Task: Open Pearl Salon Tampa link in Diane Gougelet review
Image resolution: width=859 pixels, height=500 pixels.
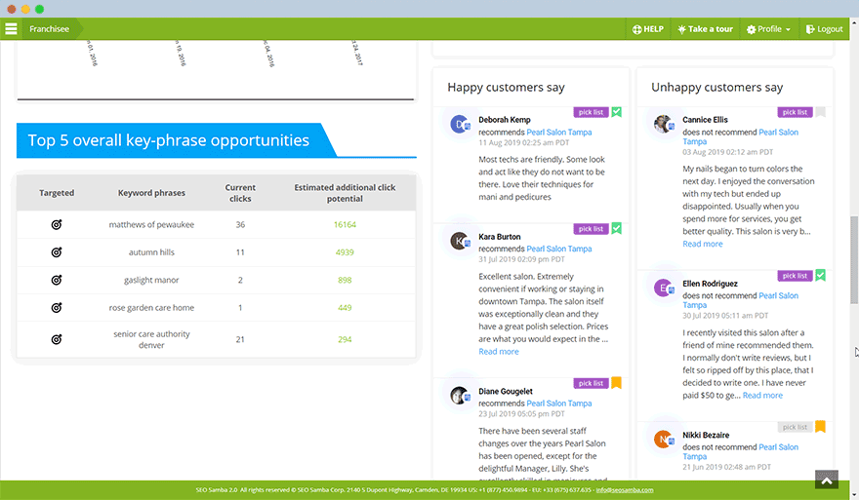Action: [x=558, y=404]
